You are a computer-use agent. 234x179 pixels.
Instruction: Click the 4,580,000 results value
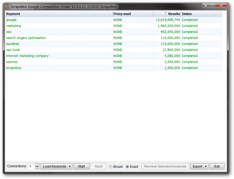[x=172, y=56]
